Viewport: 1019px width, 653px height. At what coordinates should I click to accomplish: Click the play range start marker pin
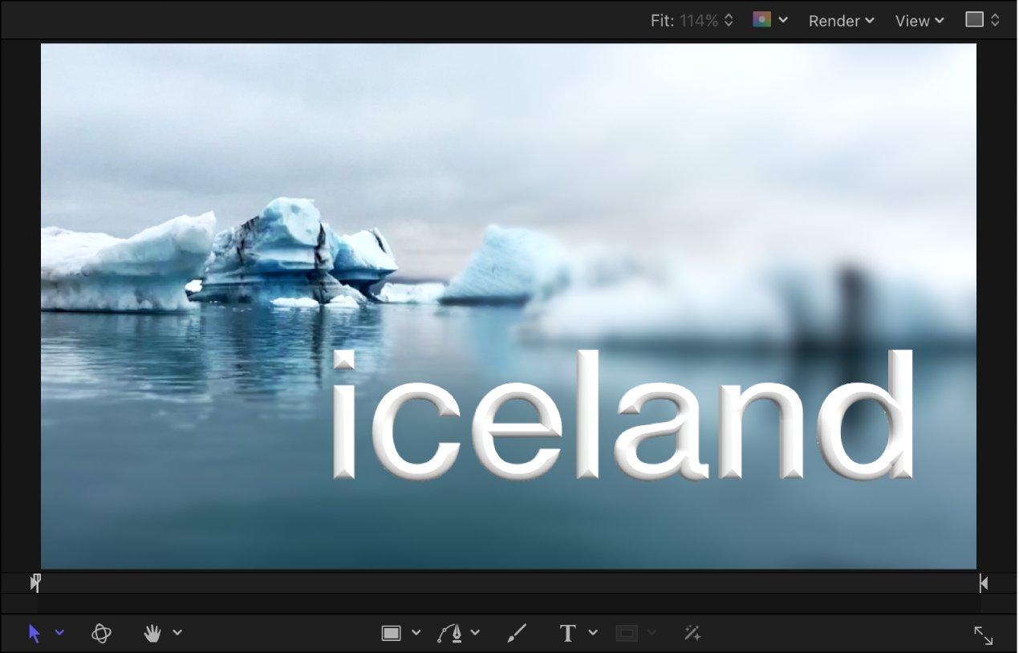35,582
